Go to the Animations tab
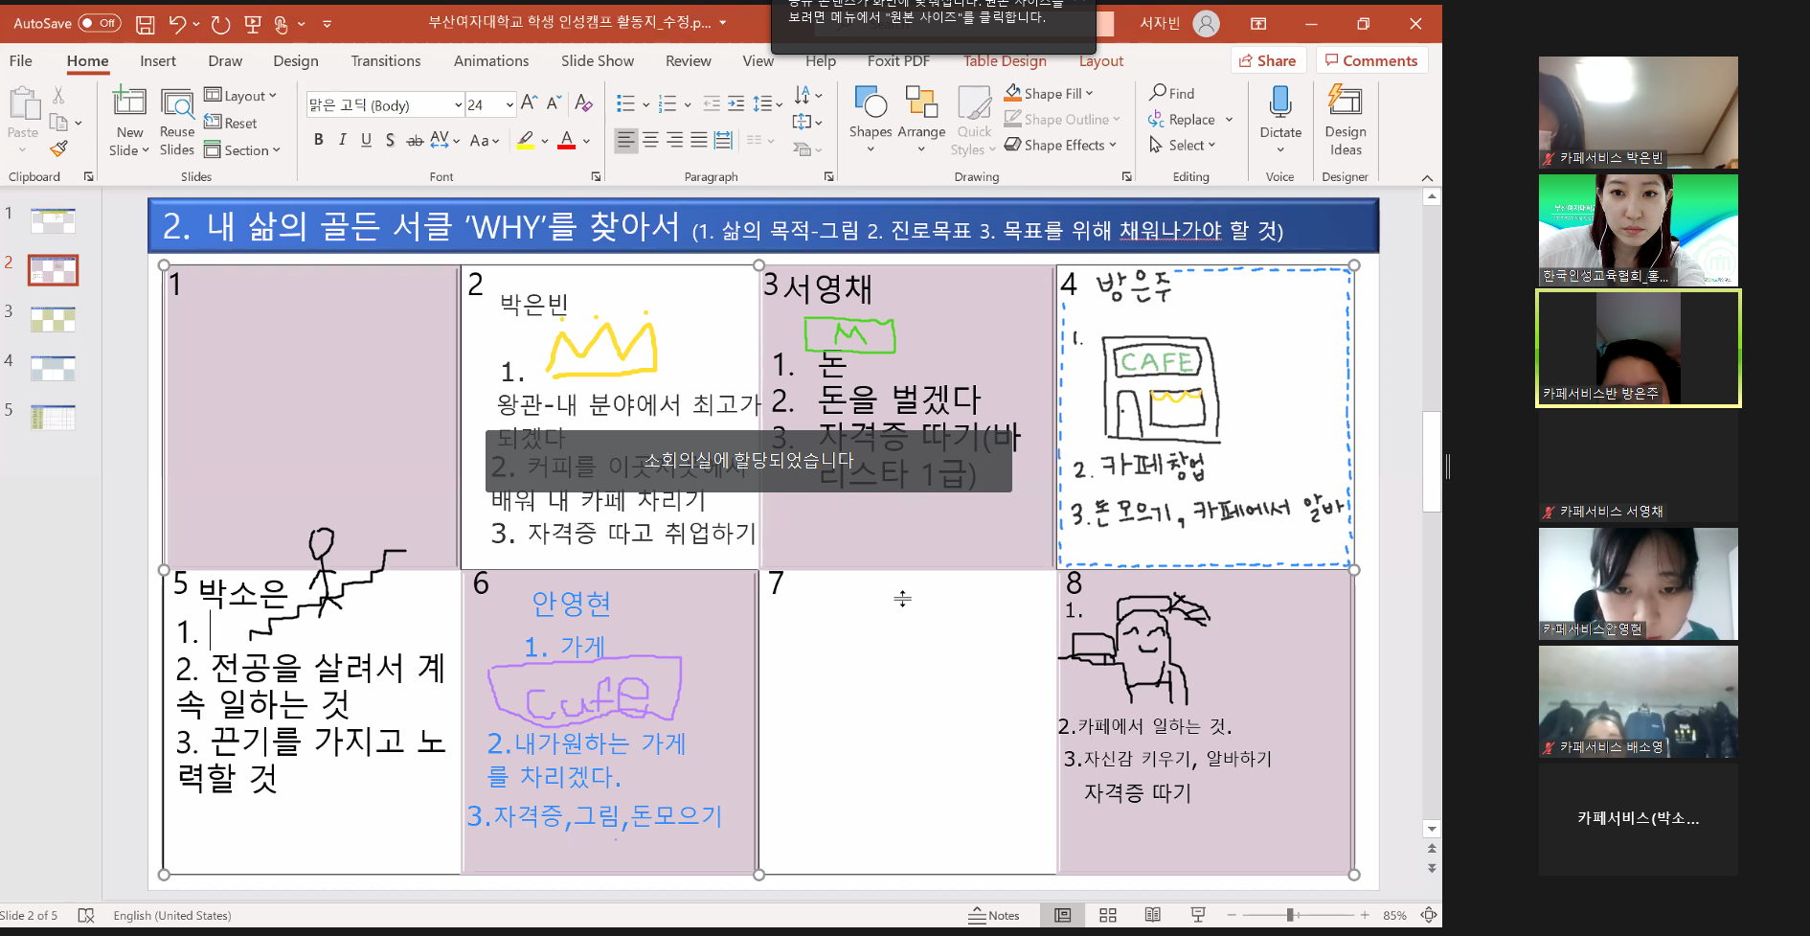Screen dimensions: 1810x936 click(x=491, y=60)
